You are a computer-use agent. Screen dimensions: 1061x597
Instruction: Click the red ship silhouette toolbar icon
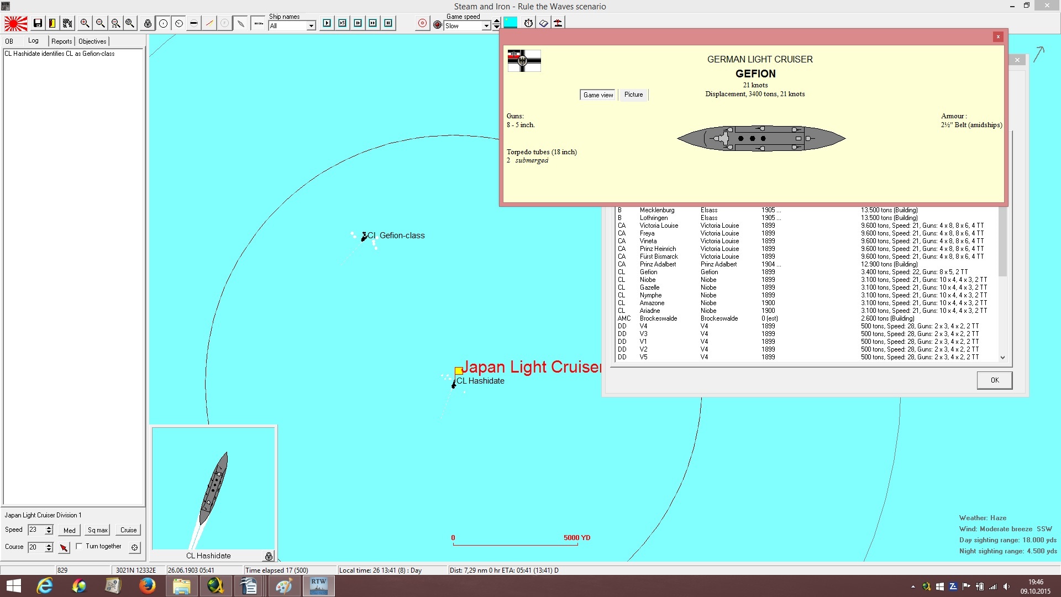pyautogui.click(x=558, y=23)
